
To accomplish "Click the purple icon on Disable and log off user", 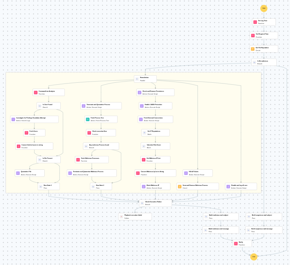I will 228,187.
